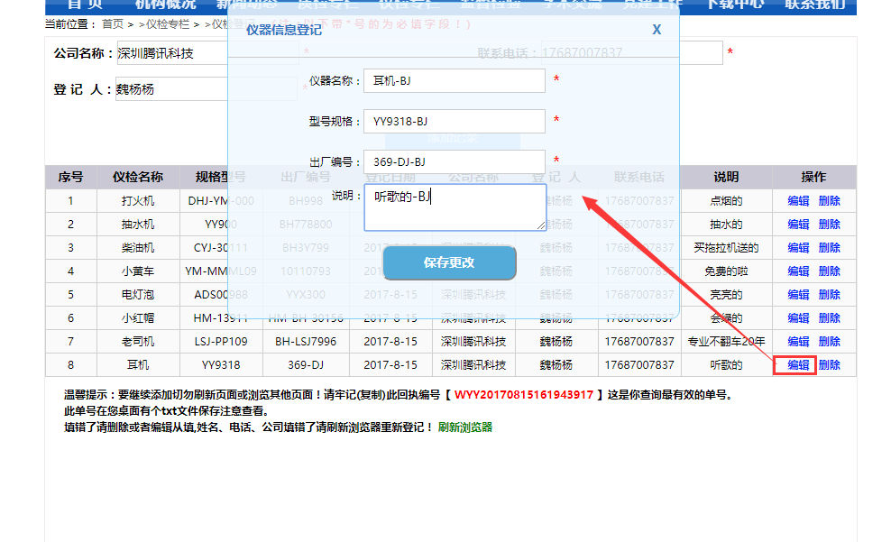The width and height of the screenshot is (891, 542).
Task: Open 仪检专栏 in the breadcrumb
Action: click(x=168, y=24)
